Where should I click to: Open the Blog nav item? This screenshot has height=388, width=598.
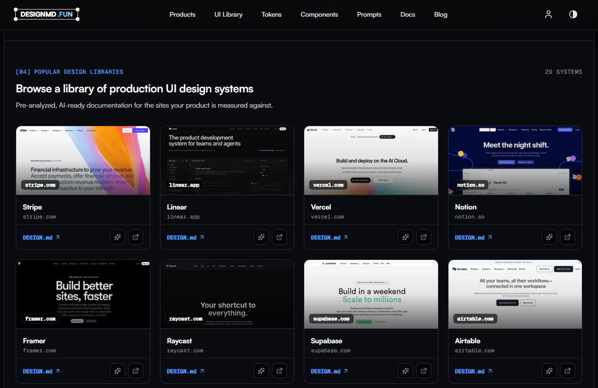441,14
